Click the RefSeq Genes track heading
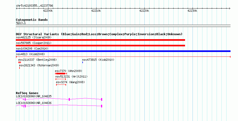The image size is (238, 121). (x=27, y=93)
